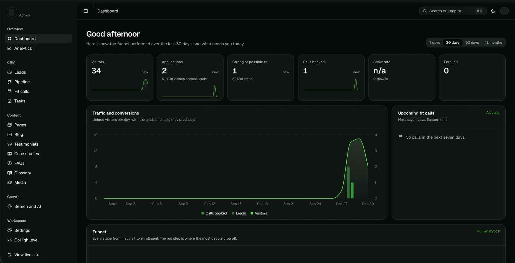Open the All calls link
The width and height of the screenshot is (515, 263).
coord(493,113)
